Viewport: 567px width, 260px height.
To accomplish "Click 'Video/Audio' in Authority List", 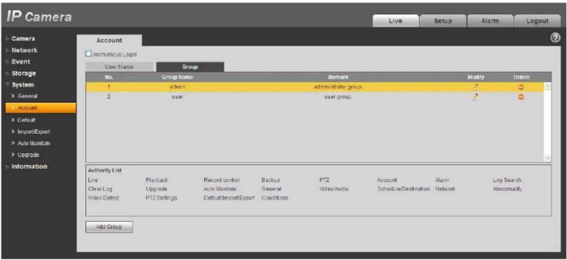I will 334,189.
